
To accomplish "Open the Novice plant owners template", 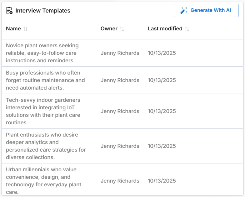I will point(42,53).
